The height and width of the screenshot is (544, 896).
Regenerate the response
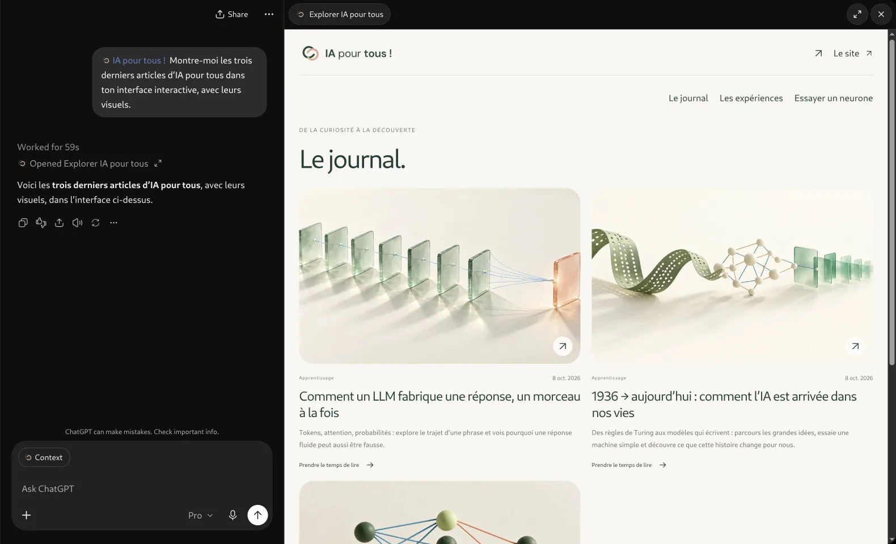pyautogui.click(x=95, y=223)
